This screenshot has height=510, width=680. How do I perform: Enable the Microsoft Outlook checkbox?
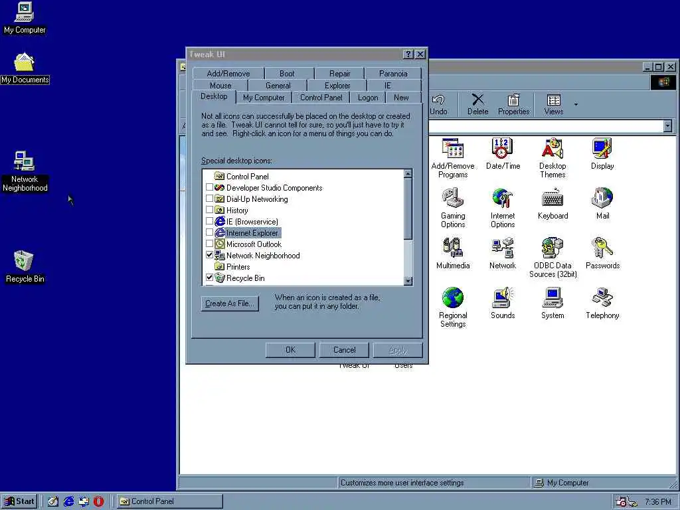click(209, 244)
